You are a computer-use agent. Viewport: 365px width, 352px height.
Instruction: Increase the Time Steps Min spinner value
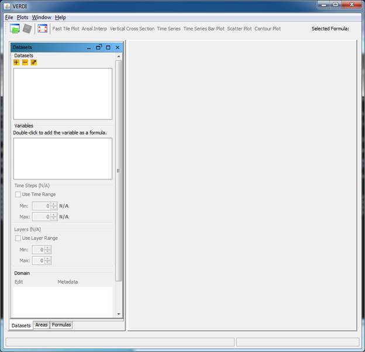click(x=54, y=204)
